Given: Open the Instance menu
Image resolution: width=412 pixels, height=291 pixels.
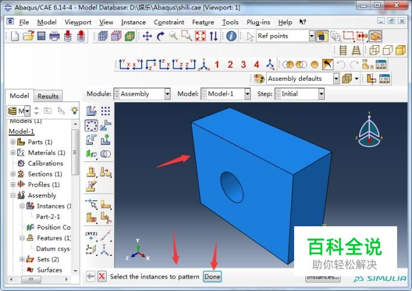Looking at the screenshot, I should click(x=133, y=23).
